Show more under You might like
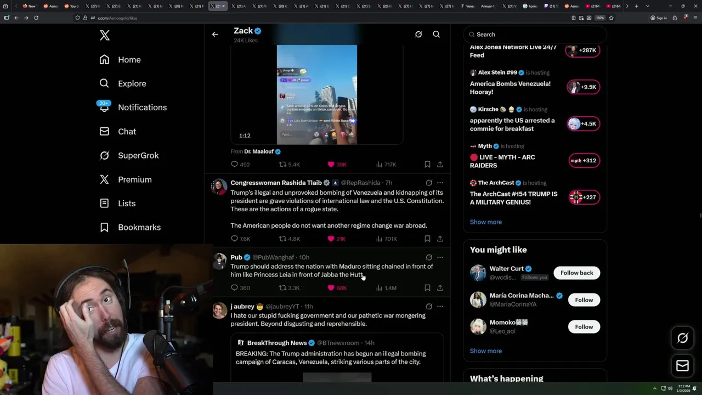This screenshot has height=395, width=702. tap(486, 351)
